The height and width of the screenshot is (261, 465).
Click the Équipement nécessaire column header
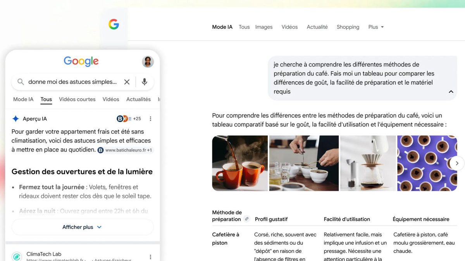421,219
